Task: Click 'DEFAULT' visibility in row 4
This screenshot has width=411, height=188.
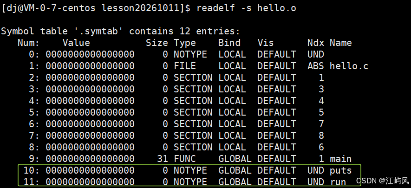Action: (277, 101)
